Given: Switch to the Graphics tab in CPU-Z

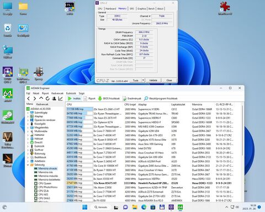Looking at the screenshot, I should click(141, 9).
